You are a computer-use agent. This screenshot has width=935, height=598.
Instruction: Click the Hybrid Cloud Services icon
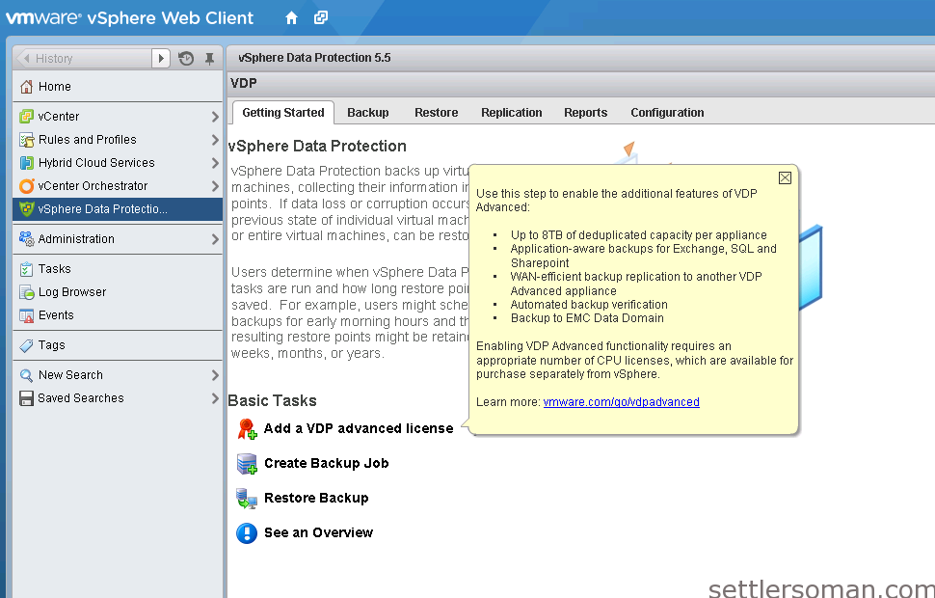[26, 163]
